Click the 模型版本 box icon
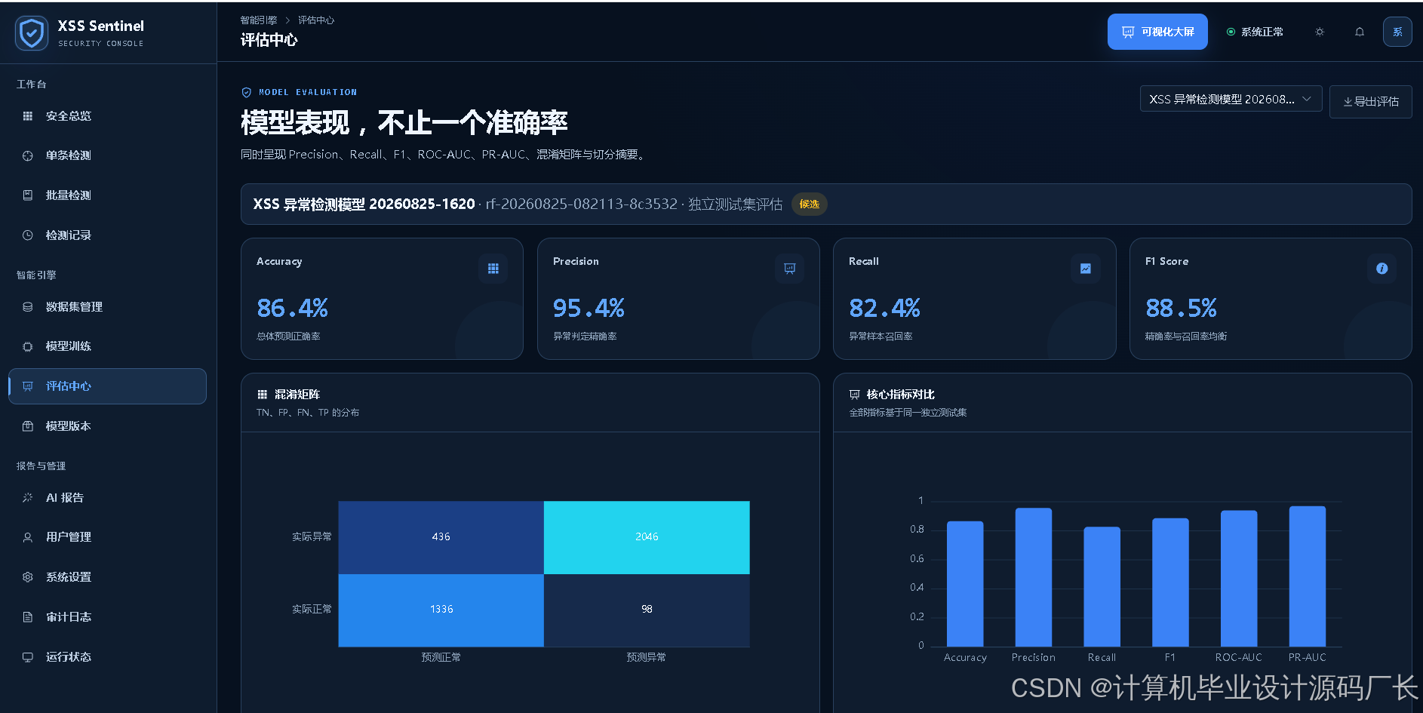 click(x=28, y=426)
